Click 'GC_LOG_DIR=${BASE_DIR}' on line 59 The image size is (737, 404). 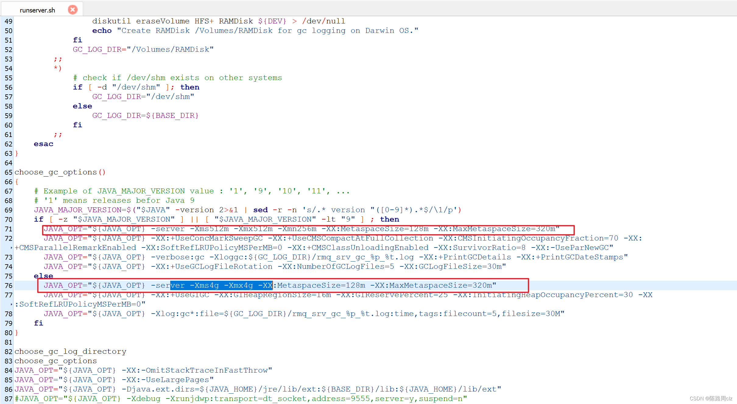pyautogui.click(x=145, y=116)
